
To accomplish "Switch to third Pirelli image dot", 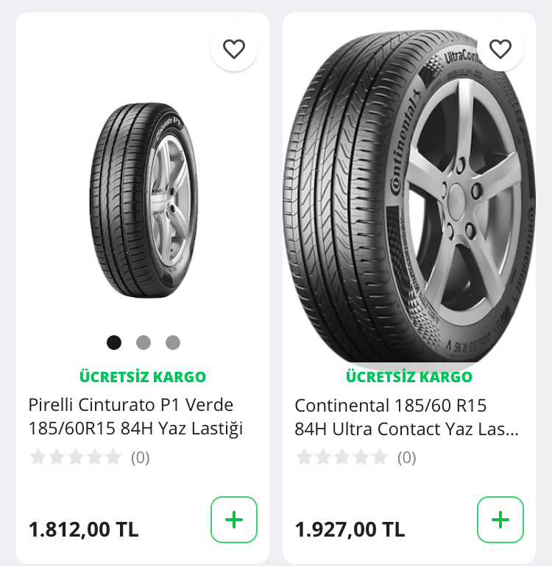I will click(173, 343).
